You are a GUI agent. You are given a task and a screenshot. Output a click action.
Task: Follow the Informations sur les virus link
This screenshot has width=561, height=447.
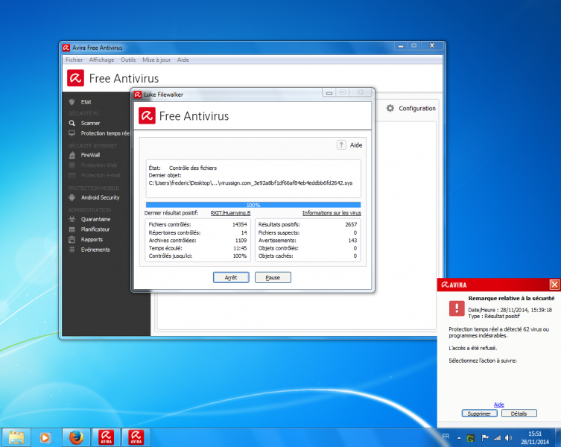(x=332, y=213)
